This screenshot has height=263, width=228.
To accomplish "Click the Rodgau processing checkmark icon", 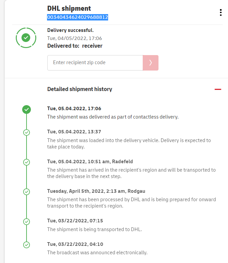I will (27, 192).
